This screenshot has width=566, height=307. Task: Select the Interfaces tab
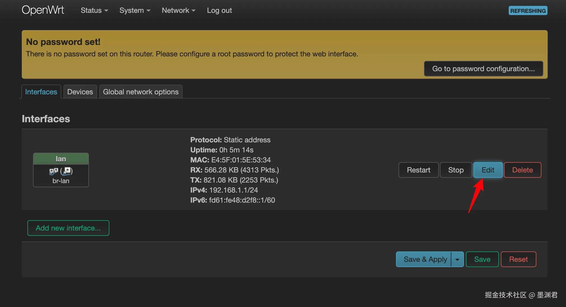[x=41, y=92]
